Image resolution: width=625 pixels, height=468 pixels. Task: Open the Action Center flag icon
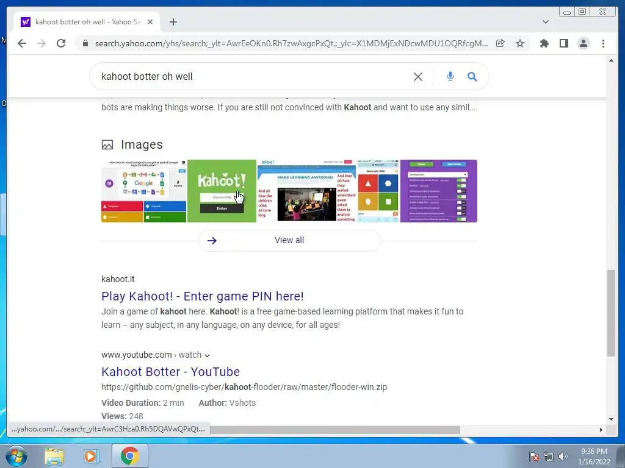(534, 456)
